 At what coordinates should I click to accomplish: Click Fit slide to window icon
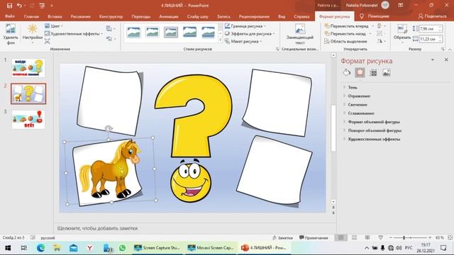(450, 238)
